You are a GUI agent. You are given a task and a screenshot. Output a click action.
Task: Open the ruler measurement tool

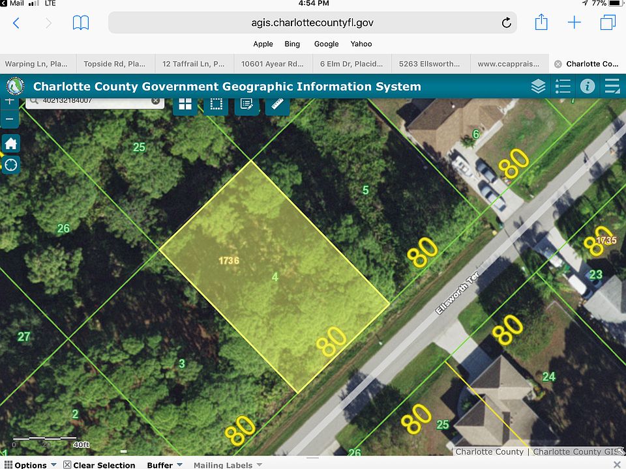point(278,105)
